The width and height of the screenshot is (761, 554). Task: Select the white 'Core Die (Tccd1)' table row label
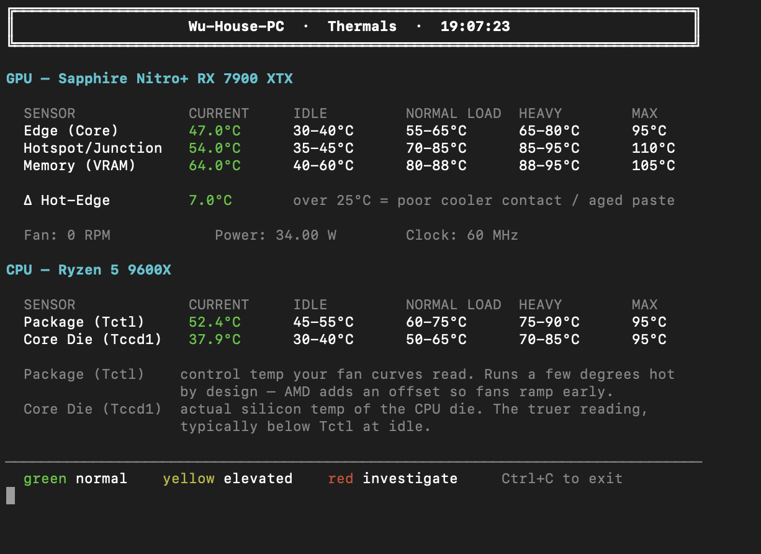coord(93,339)
